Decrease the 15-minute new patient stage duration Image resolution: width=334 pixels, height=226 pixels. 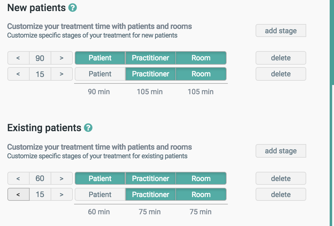(18, 74)
